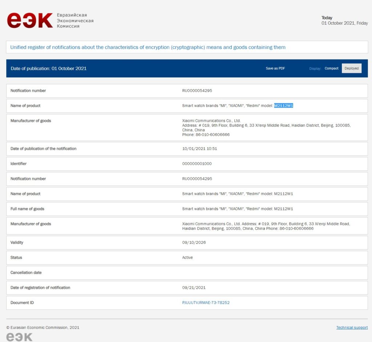Click publication timestamp 10/01/2021 10:51
The image size is (372, 342).
(x=199, y=149)
